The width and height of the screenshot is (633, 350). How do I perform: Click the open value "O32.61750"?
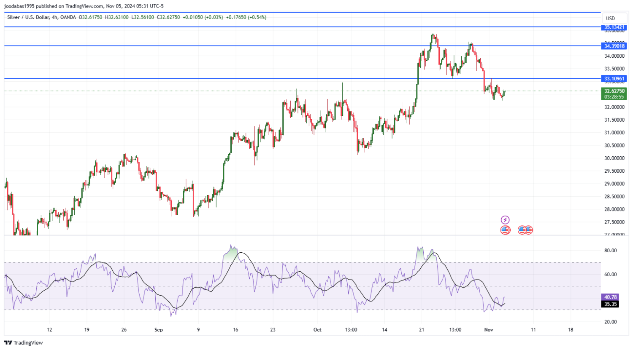point(90,17)
